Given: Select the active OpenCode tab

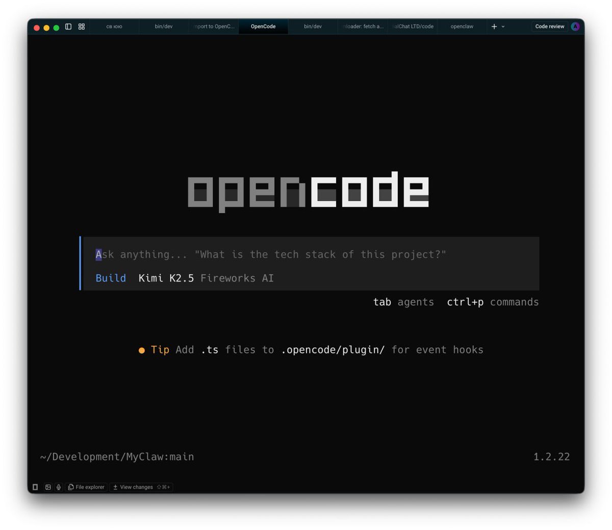Looking at the screenshot, I should click(x=263, y=27).
